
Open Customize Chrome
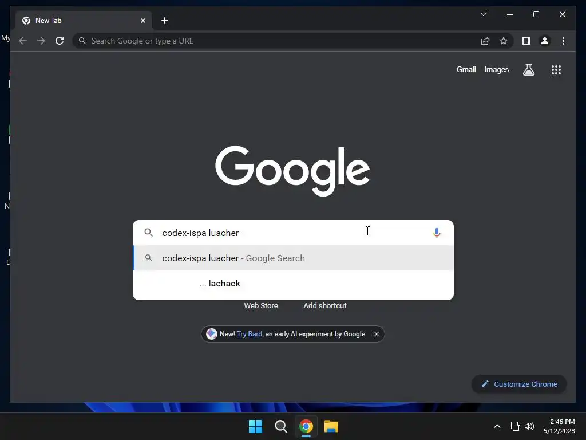pyautogui.click(x=519, y=384)
